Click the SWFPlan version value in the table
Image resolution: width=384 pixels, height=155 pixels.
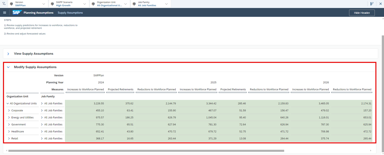[x=99, y=75]
